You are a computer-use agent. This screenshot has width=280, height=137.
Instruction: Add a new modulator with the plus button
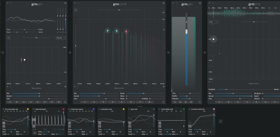221,121
